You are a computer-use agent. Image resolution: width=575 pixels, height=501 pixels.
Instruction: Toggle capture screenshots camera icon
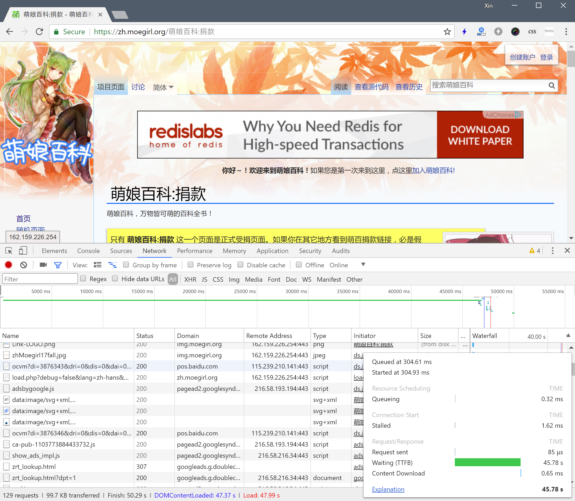(x=43, y=265)
